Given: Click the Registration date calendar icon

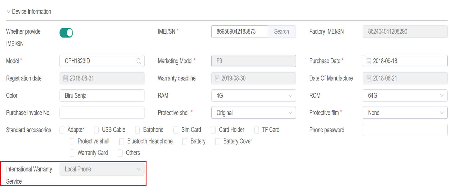Looking at the screenshot, I should [x=65, y=78].
